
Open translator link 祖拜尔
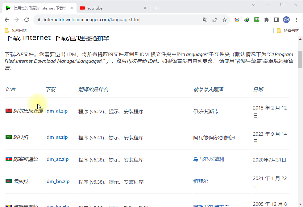(x=201, y=181)
